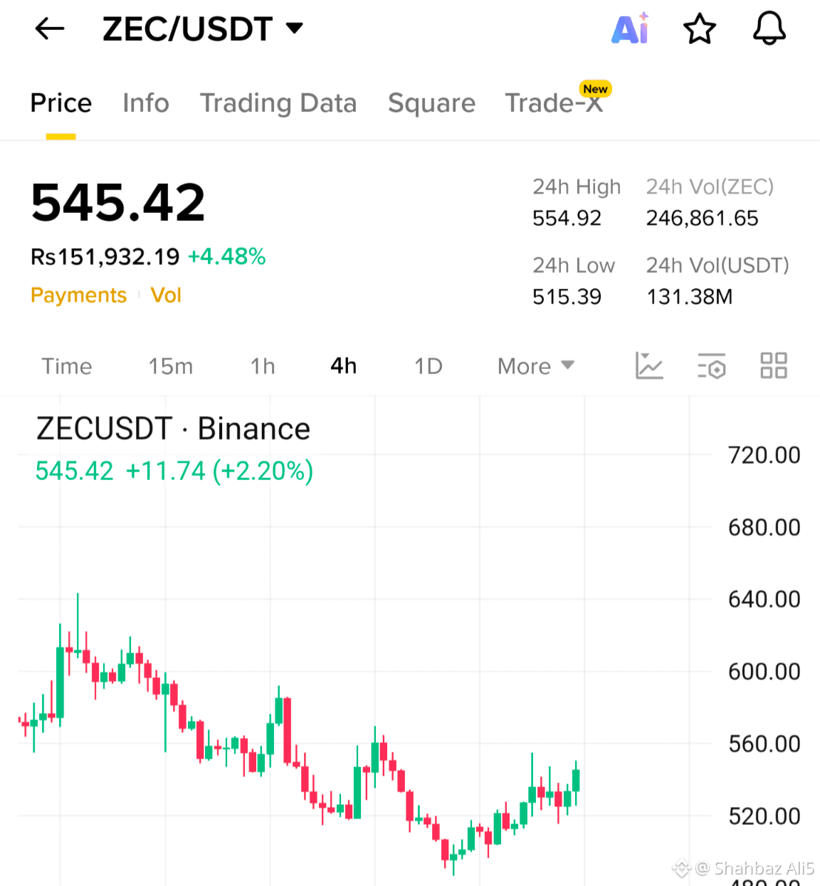The width and height of the screenshot is (820, 886).
Task: Tap the 600.00 price axis label
Action: tap(764, 672)
